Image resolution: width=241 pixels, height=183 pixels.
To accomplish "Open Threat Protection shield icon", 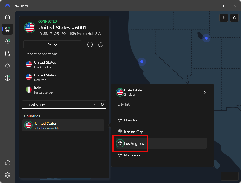I will coord(7,41).
